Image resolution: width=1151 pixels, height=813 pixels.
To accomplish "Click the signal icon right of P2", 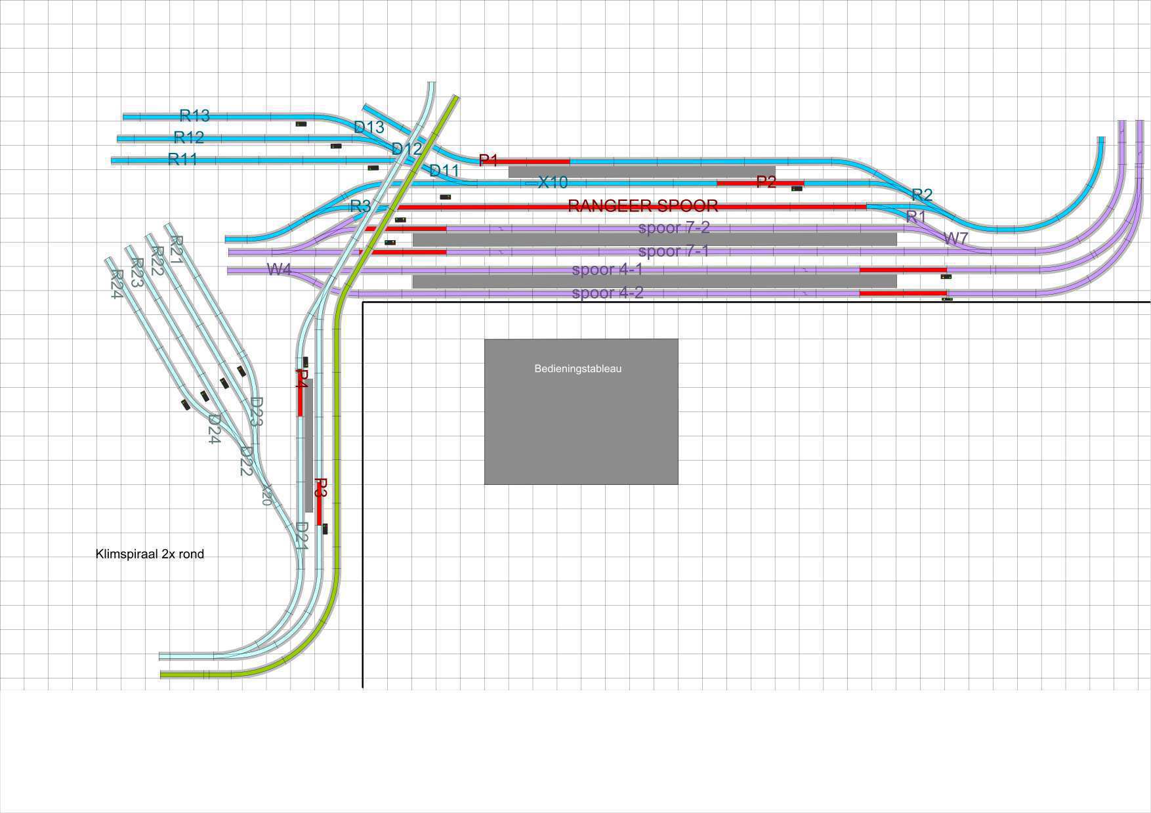I will pos(797,189).
